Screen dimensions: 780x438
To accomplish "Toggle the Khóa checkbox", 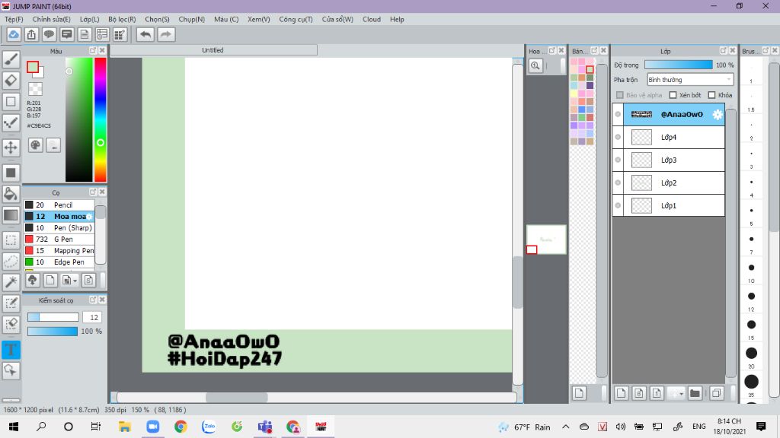I will coord(712,95).
